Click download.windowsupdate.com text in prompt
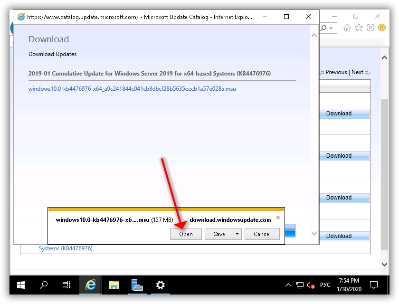399x304 pixels. click(x=230, y=220)
